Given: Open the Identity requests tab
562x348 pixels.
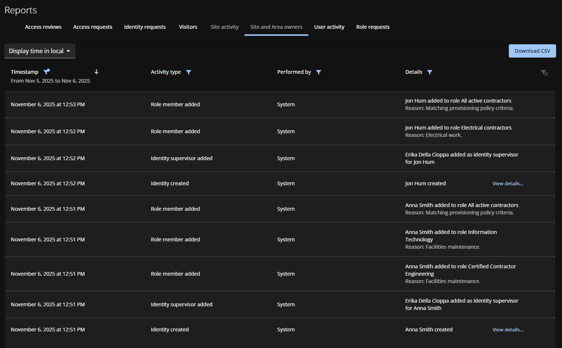Looking at the screenshot, I should point(145,27).
